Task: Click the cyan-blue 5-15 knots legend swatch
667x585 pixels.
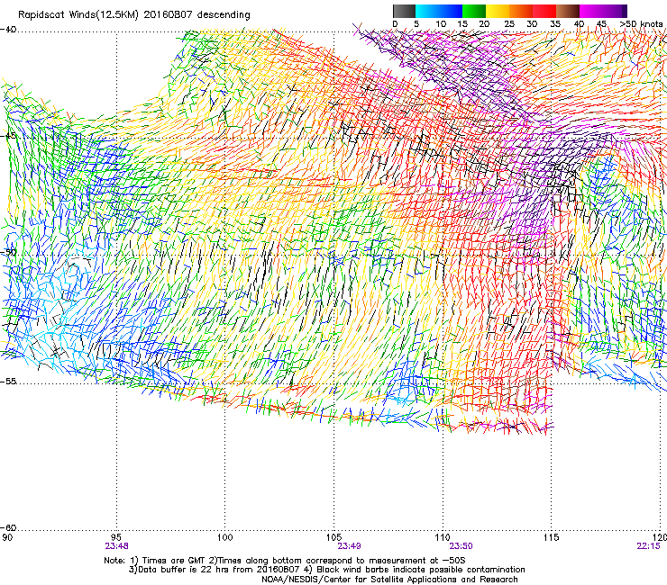Action: 439,11
